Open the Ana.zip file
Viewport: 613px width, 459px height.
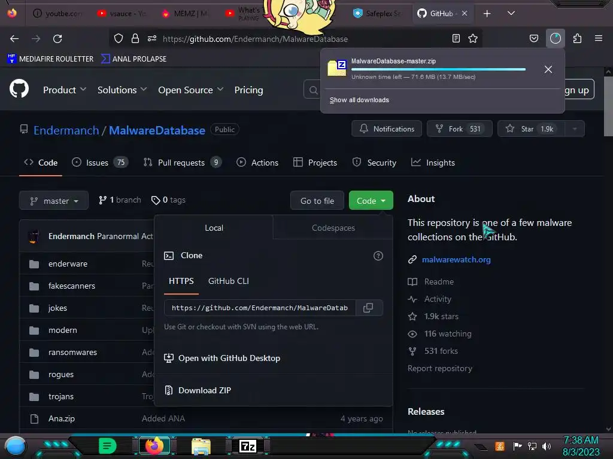tap(62, 419)
